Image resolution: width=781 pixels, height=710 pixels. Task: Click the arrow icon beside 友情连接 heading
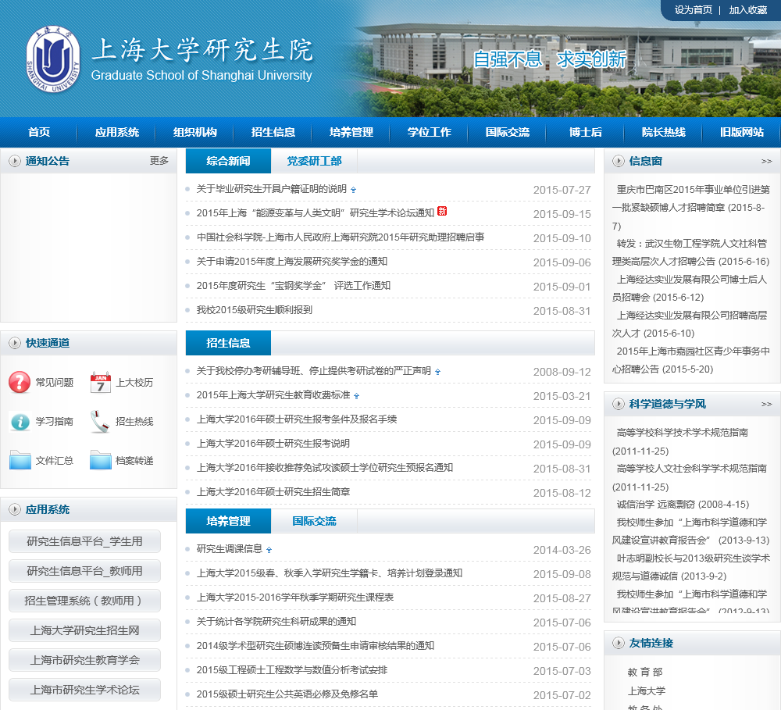tap(618, 643)
